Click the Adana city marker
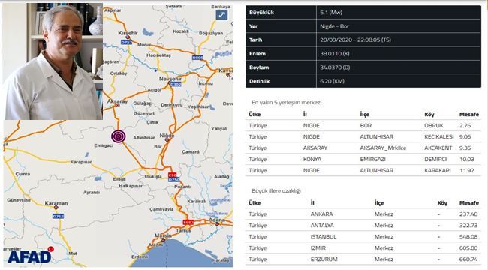 click(217, 223)
